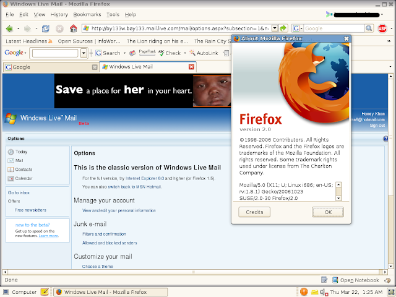Viewport: 396px width, 297px height.
Task: Open the Bookmarks menu
Action: 87,15
